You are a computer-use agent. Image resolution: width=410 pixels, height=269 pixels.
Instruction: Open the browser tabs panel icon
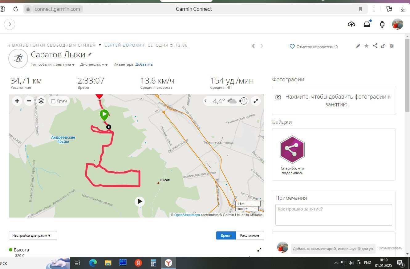pyautogui.click(x=389, y=9)
